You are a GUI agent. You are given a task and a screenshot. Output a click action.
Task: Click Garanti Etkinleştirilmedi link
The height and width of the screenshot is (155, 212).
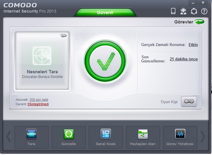[38, 104]
